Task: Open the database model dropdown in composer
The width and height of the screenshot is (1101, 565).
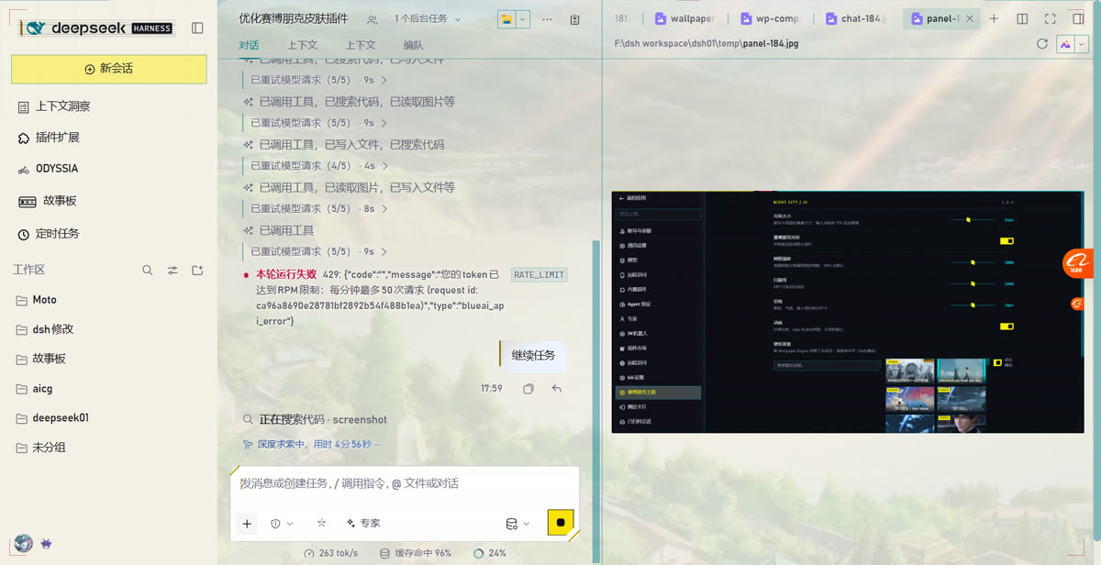Action: click(518, 524)
